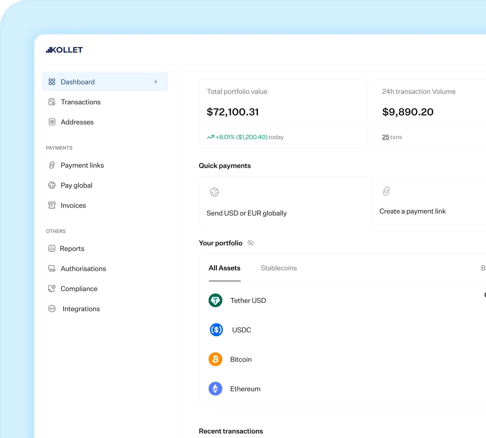The width and height of the screenshot is (486, 438).
Task: Select the Transactions icon in the sidebar
Action: click(x=52, y=102)
